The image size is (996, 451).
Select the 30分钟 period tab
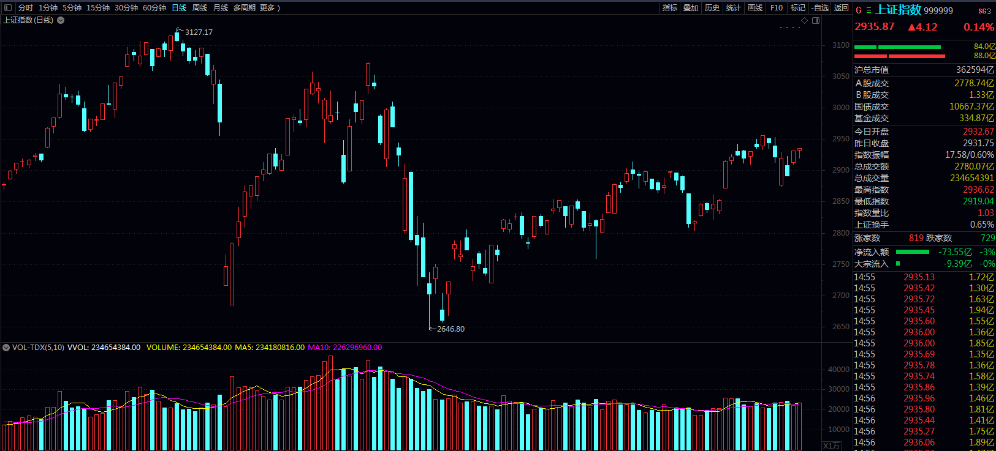126,8
